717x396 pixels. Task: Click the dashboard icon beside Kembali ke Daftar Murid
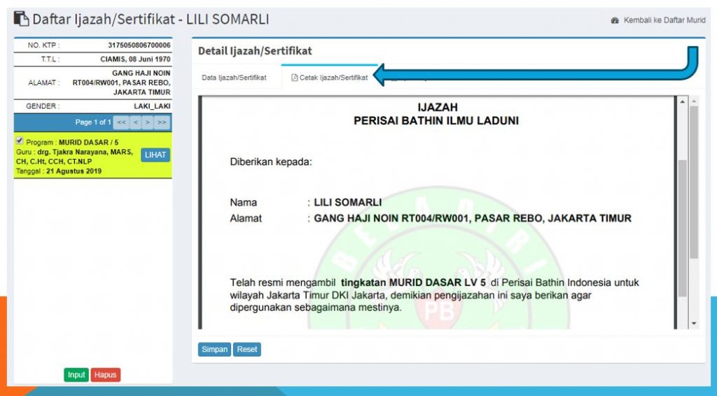pos(615,20)
